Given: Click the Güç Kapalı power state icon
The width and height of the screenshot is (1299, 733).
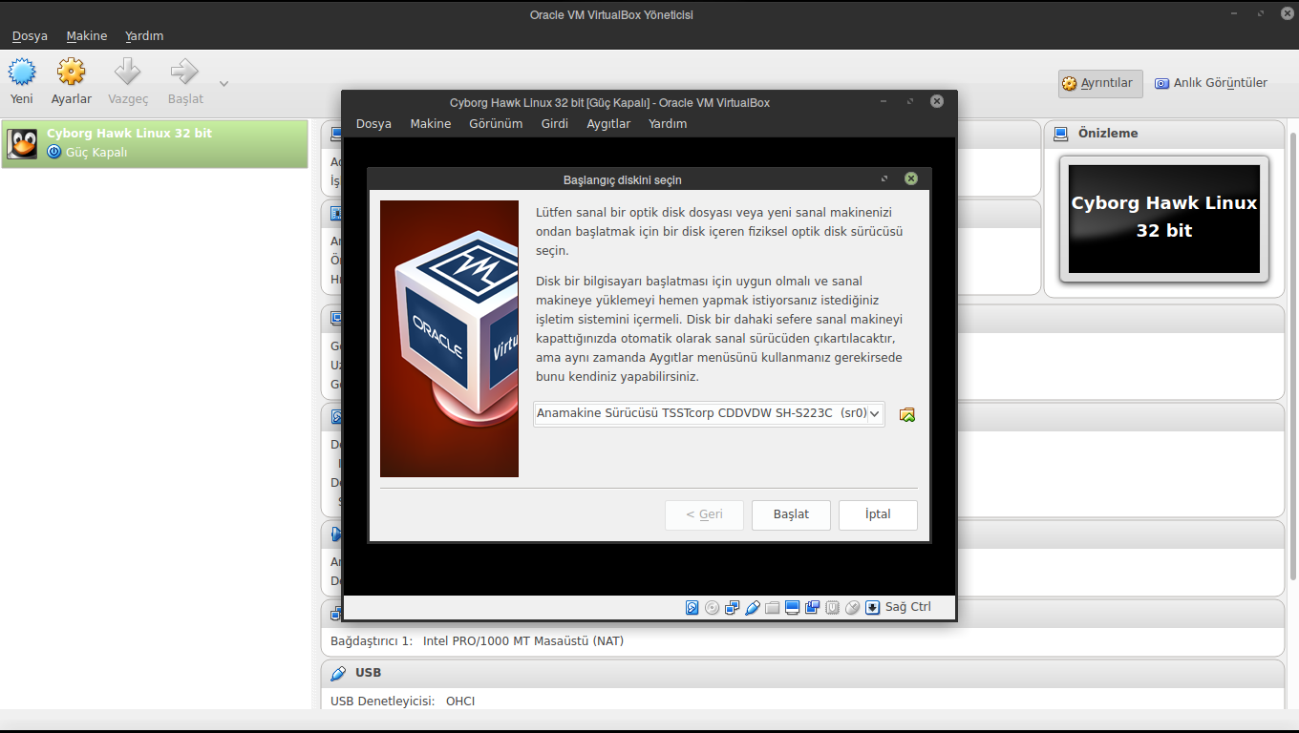Looking at the screenshot, I should tap(53, 152).
